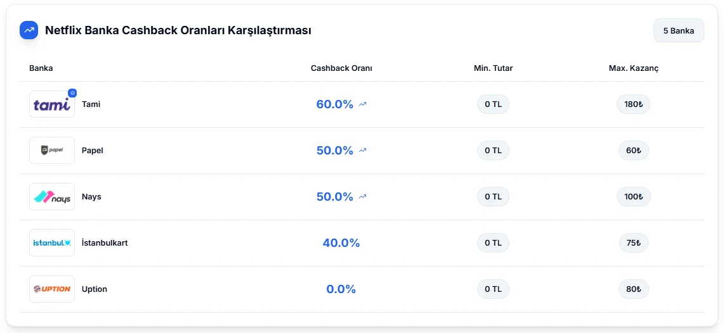This screenshot has height=333, width=724.
Task: Click the 180₺ max earnings pill for Tami
Action: [x=633, y=104]
